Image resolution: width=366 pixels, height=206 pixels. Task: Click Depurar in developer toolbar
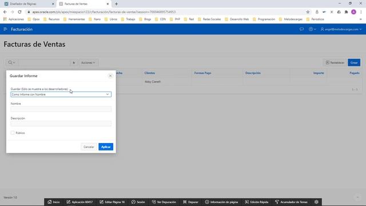[x=190, y=202]
